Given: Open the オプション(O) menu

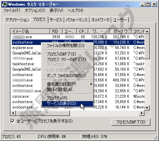Looking at the screenshot, I should (35, 10).
